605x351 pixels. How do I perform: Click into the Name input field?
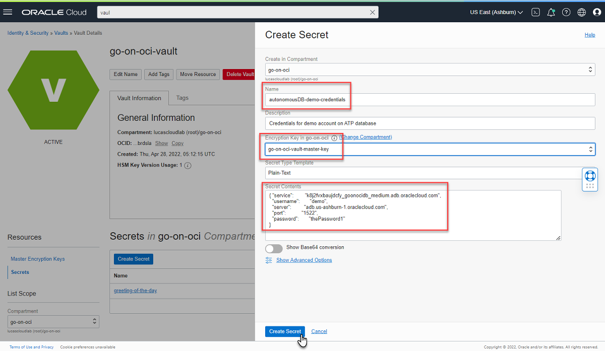click(x=430, y=100)
